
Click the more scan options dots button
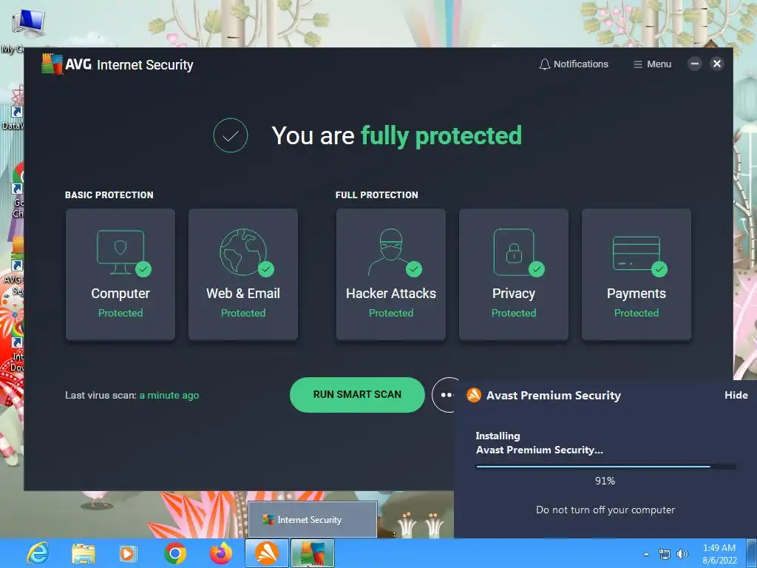(444, 395)
